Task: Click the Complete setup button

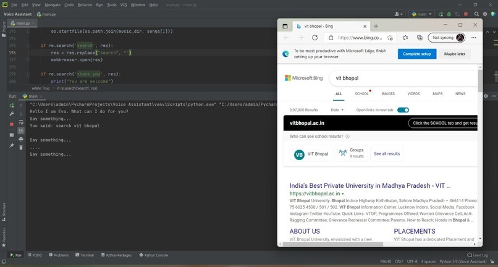Action: [417, 54]
